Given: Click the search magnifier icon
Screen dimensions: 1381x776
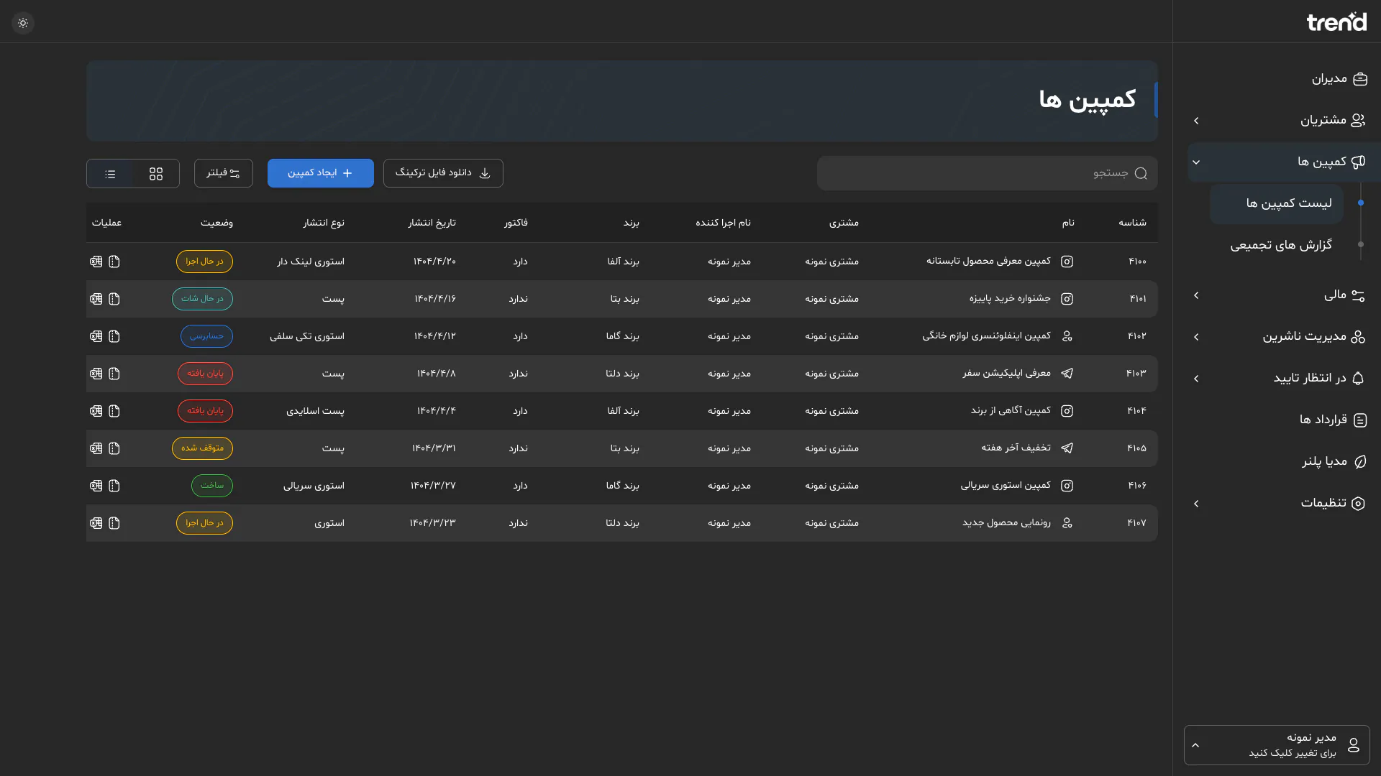Looking at the screenshot, I should pyautogui.click(x=1141, y=173).
